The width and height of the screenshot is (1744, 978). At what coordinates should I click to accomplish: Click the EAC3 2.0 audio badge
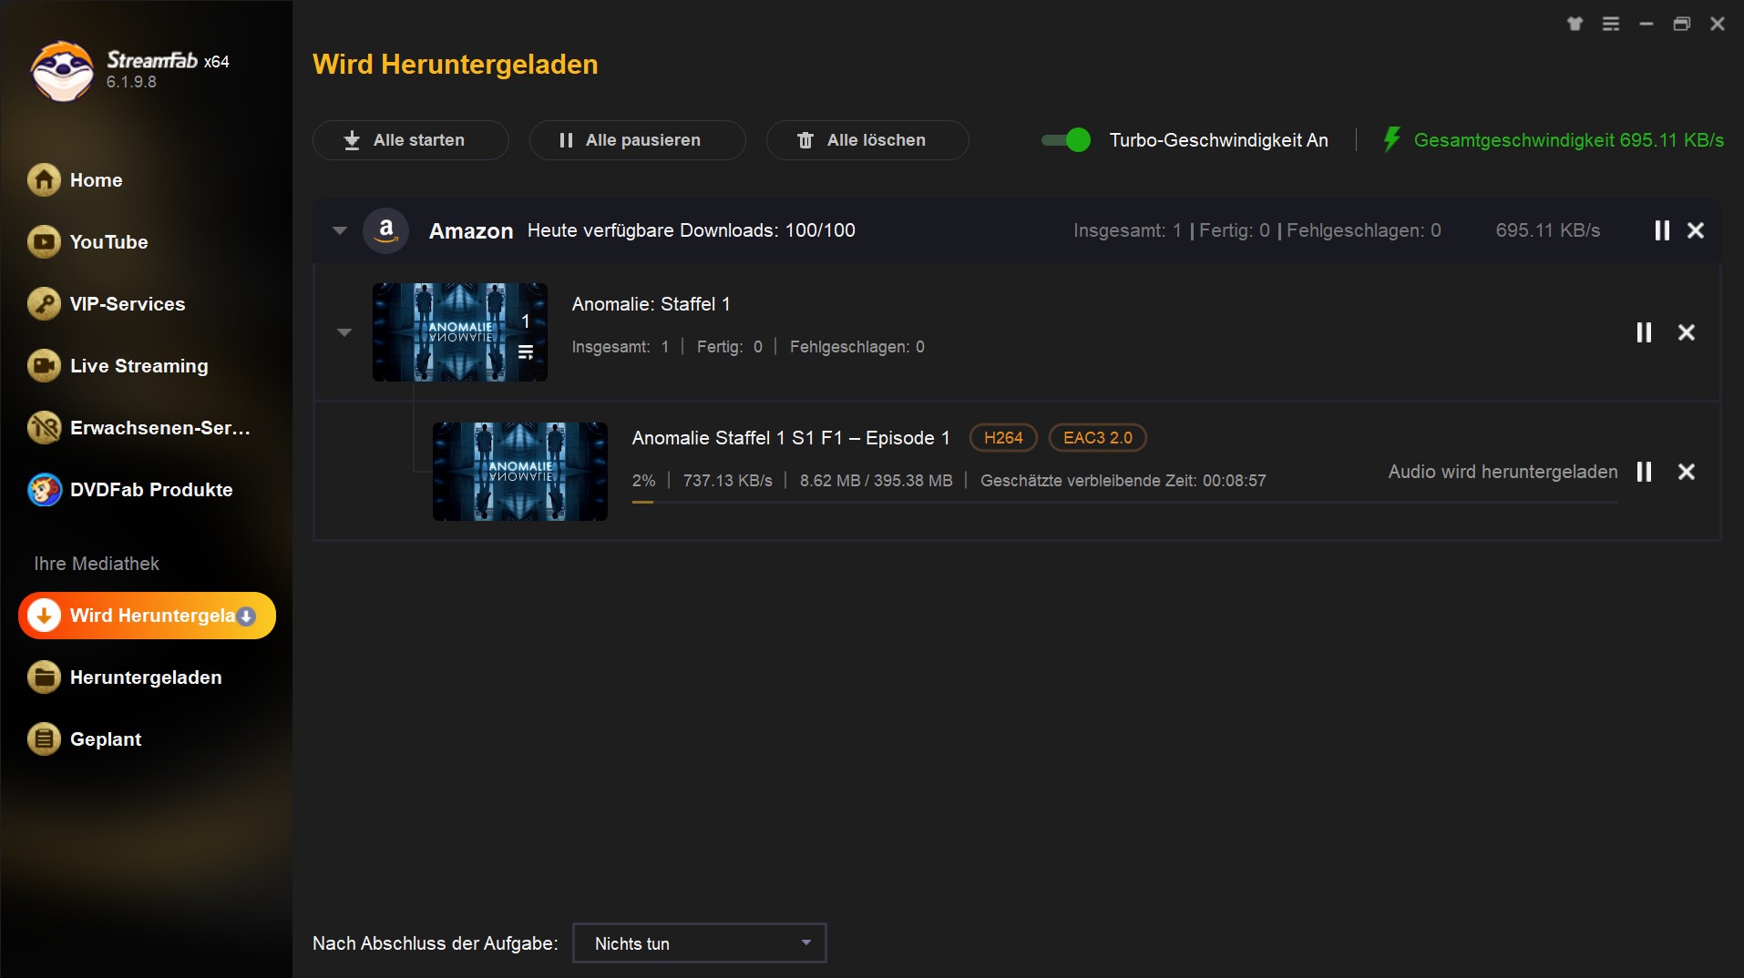point(1098,438)
